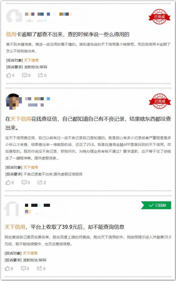Click 天下信用 complaint target in the first post
Image resolution: width=176 pixels, height=281 pixels.
tap(31, 60)
